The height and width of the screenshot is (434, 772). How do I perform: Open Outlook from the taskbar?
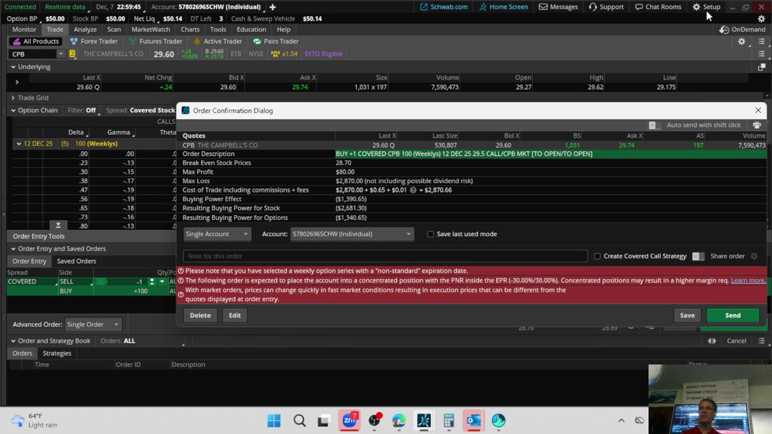[x=473, y=420]
